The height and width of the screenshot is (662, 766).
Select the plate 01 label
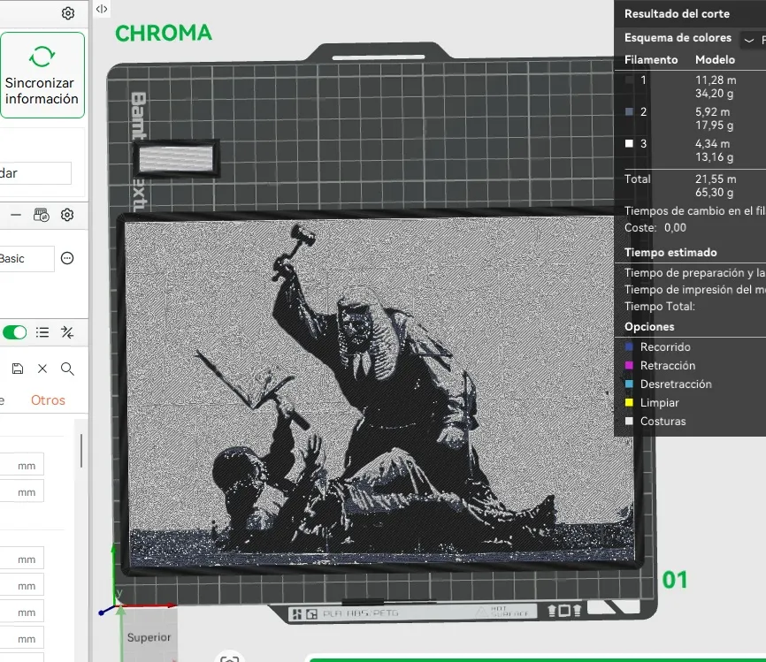pos(675,580)
